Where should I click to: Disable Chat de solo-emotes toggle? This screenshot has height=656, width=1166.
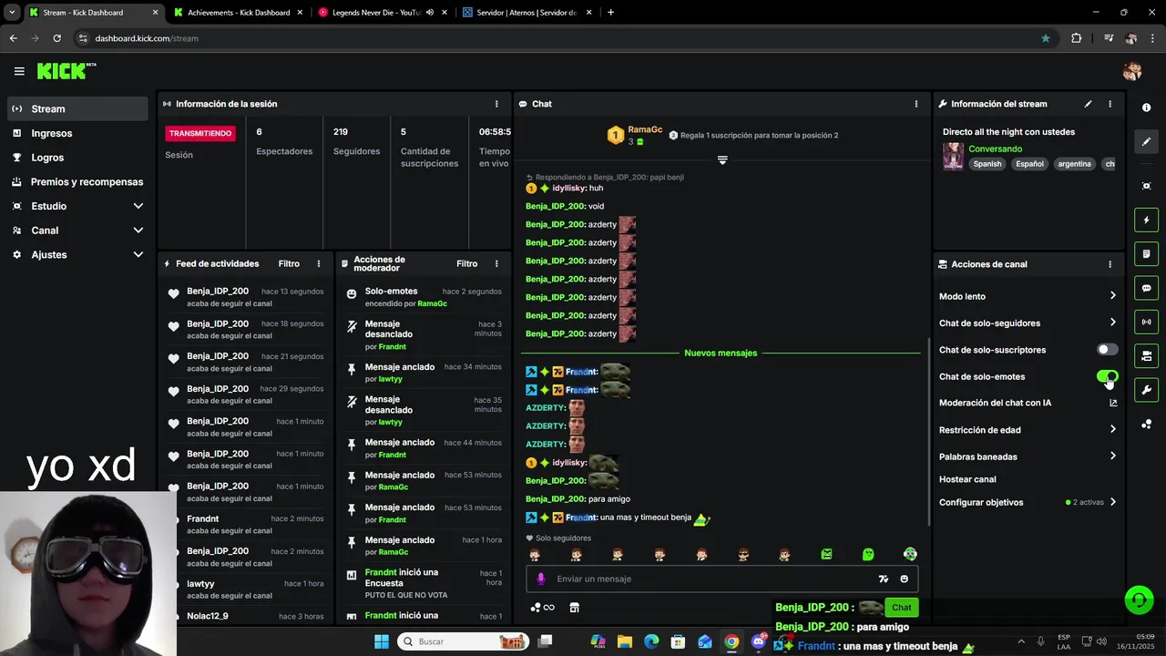tap(1107, 376)
